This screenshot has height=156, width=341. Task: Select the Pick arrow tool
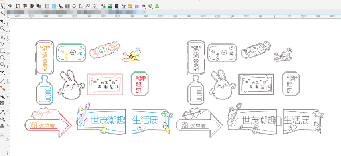2,6
